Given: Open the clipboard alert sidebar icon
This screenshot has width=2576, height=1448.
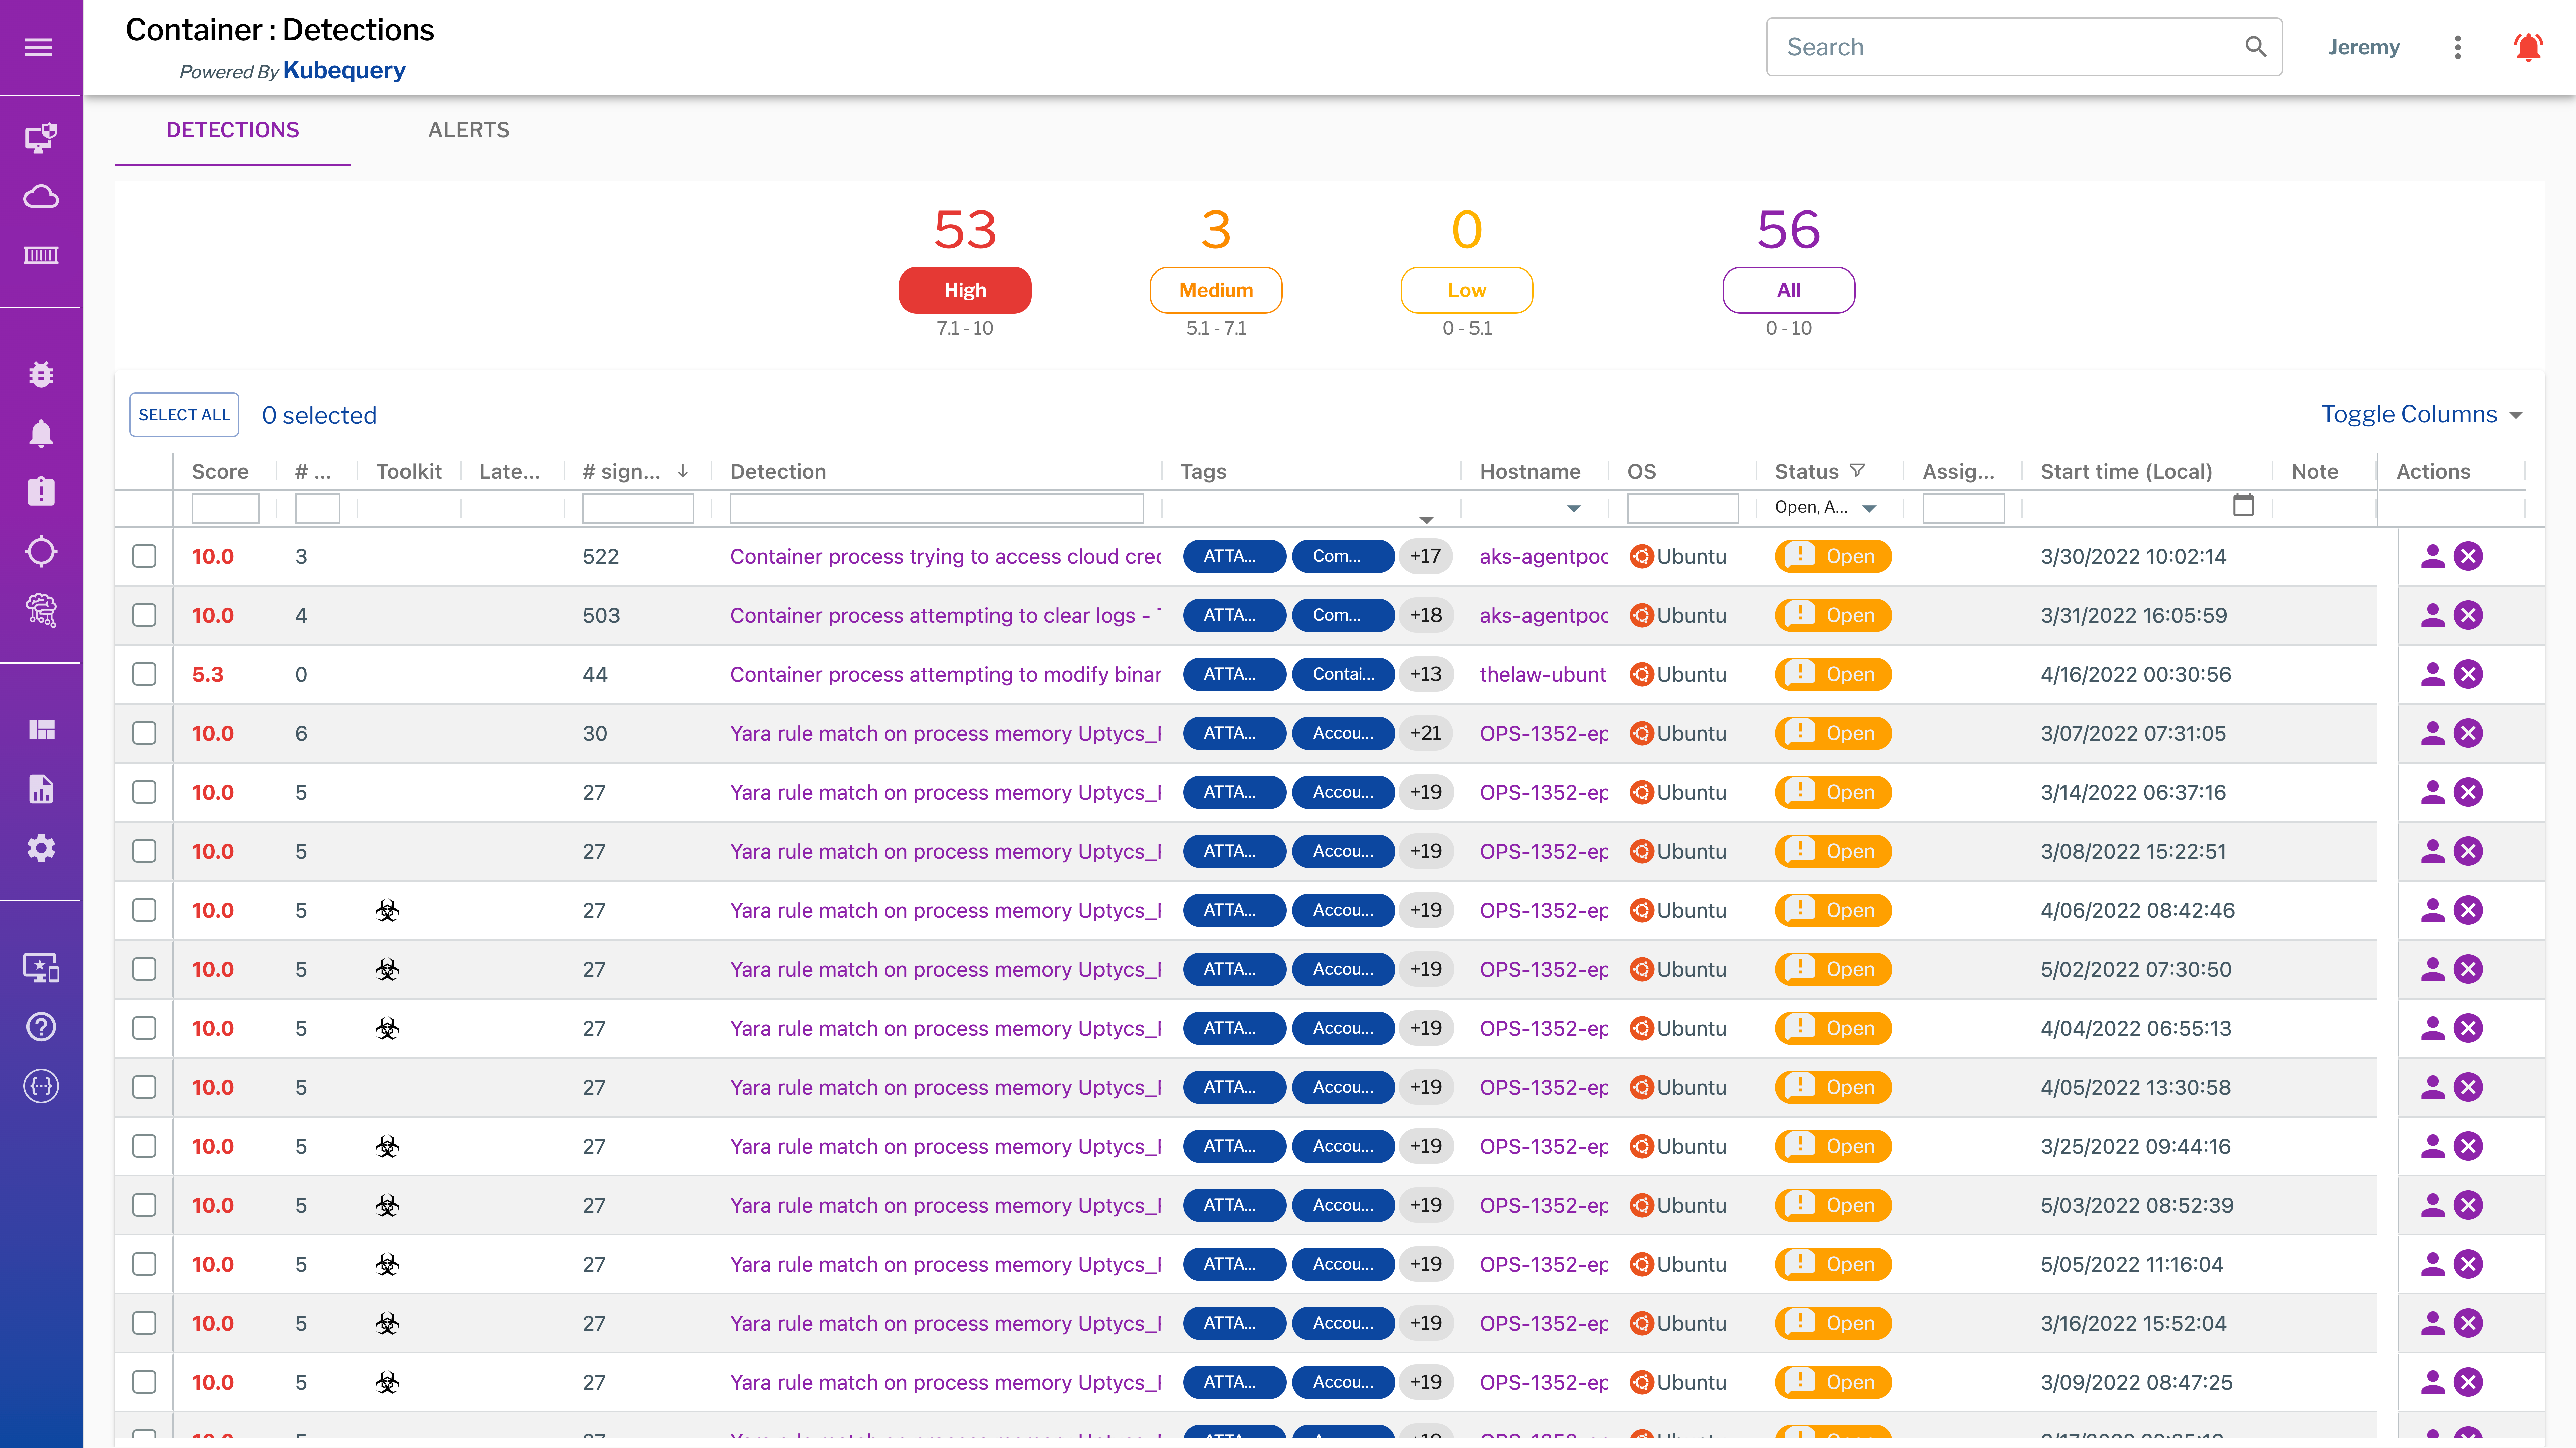Looking at the screenshot, I should pos(41,492).
